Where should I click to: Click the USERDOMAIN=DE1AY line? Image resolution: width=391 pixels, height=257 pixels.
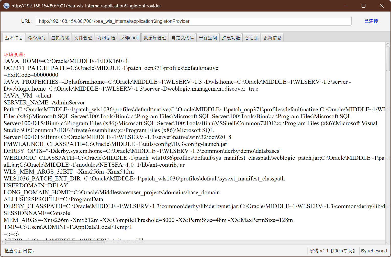pyautogui.click(x=36, y=185)
